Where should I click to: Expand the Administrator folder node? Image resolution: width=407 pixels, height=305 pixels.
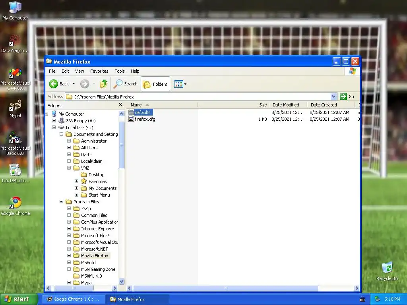pos(69,141)
